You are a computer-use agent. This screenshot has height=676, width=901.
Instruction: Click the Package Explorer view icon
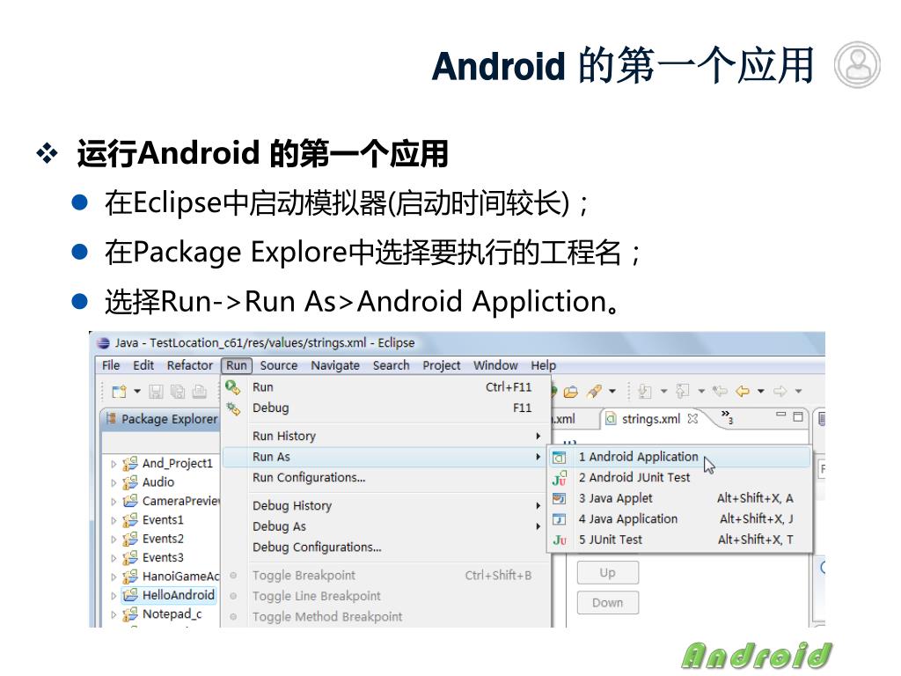pos(112,418)
